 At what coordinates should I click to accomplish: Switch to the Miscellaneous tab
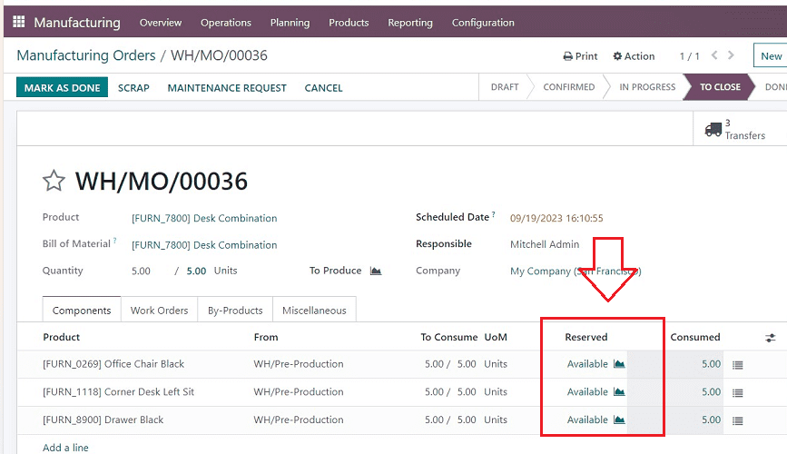coord(314,311)
